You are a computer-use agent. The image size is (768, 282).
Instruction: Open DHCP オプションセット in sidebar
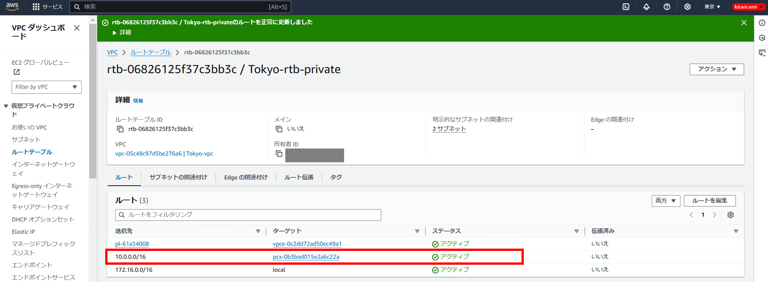tap(43, 219)
